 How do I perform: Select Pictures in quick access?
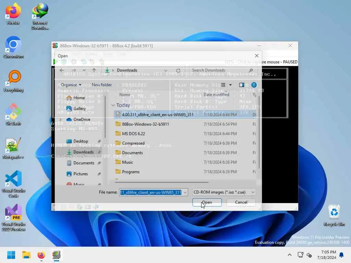[80, 174]
